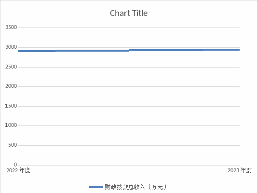
Task: Click the legend label 财政拨款总收入（万元）
Action: 135,187
